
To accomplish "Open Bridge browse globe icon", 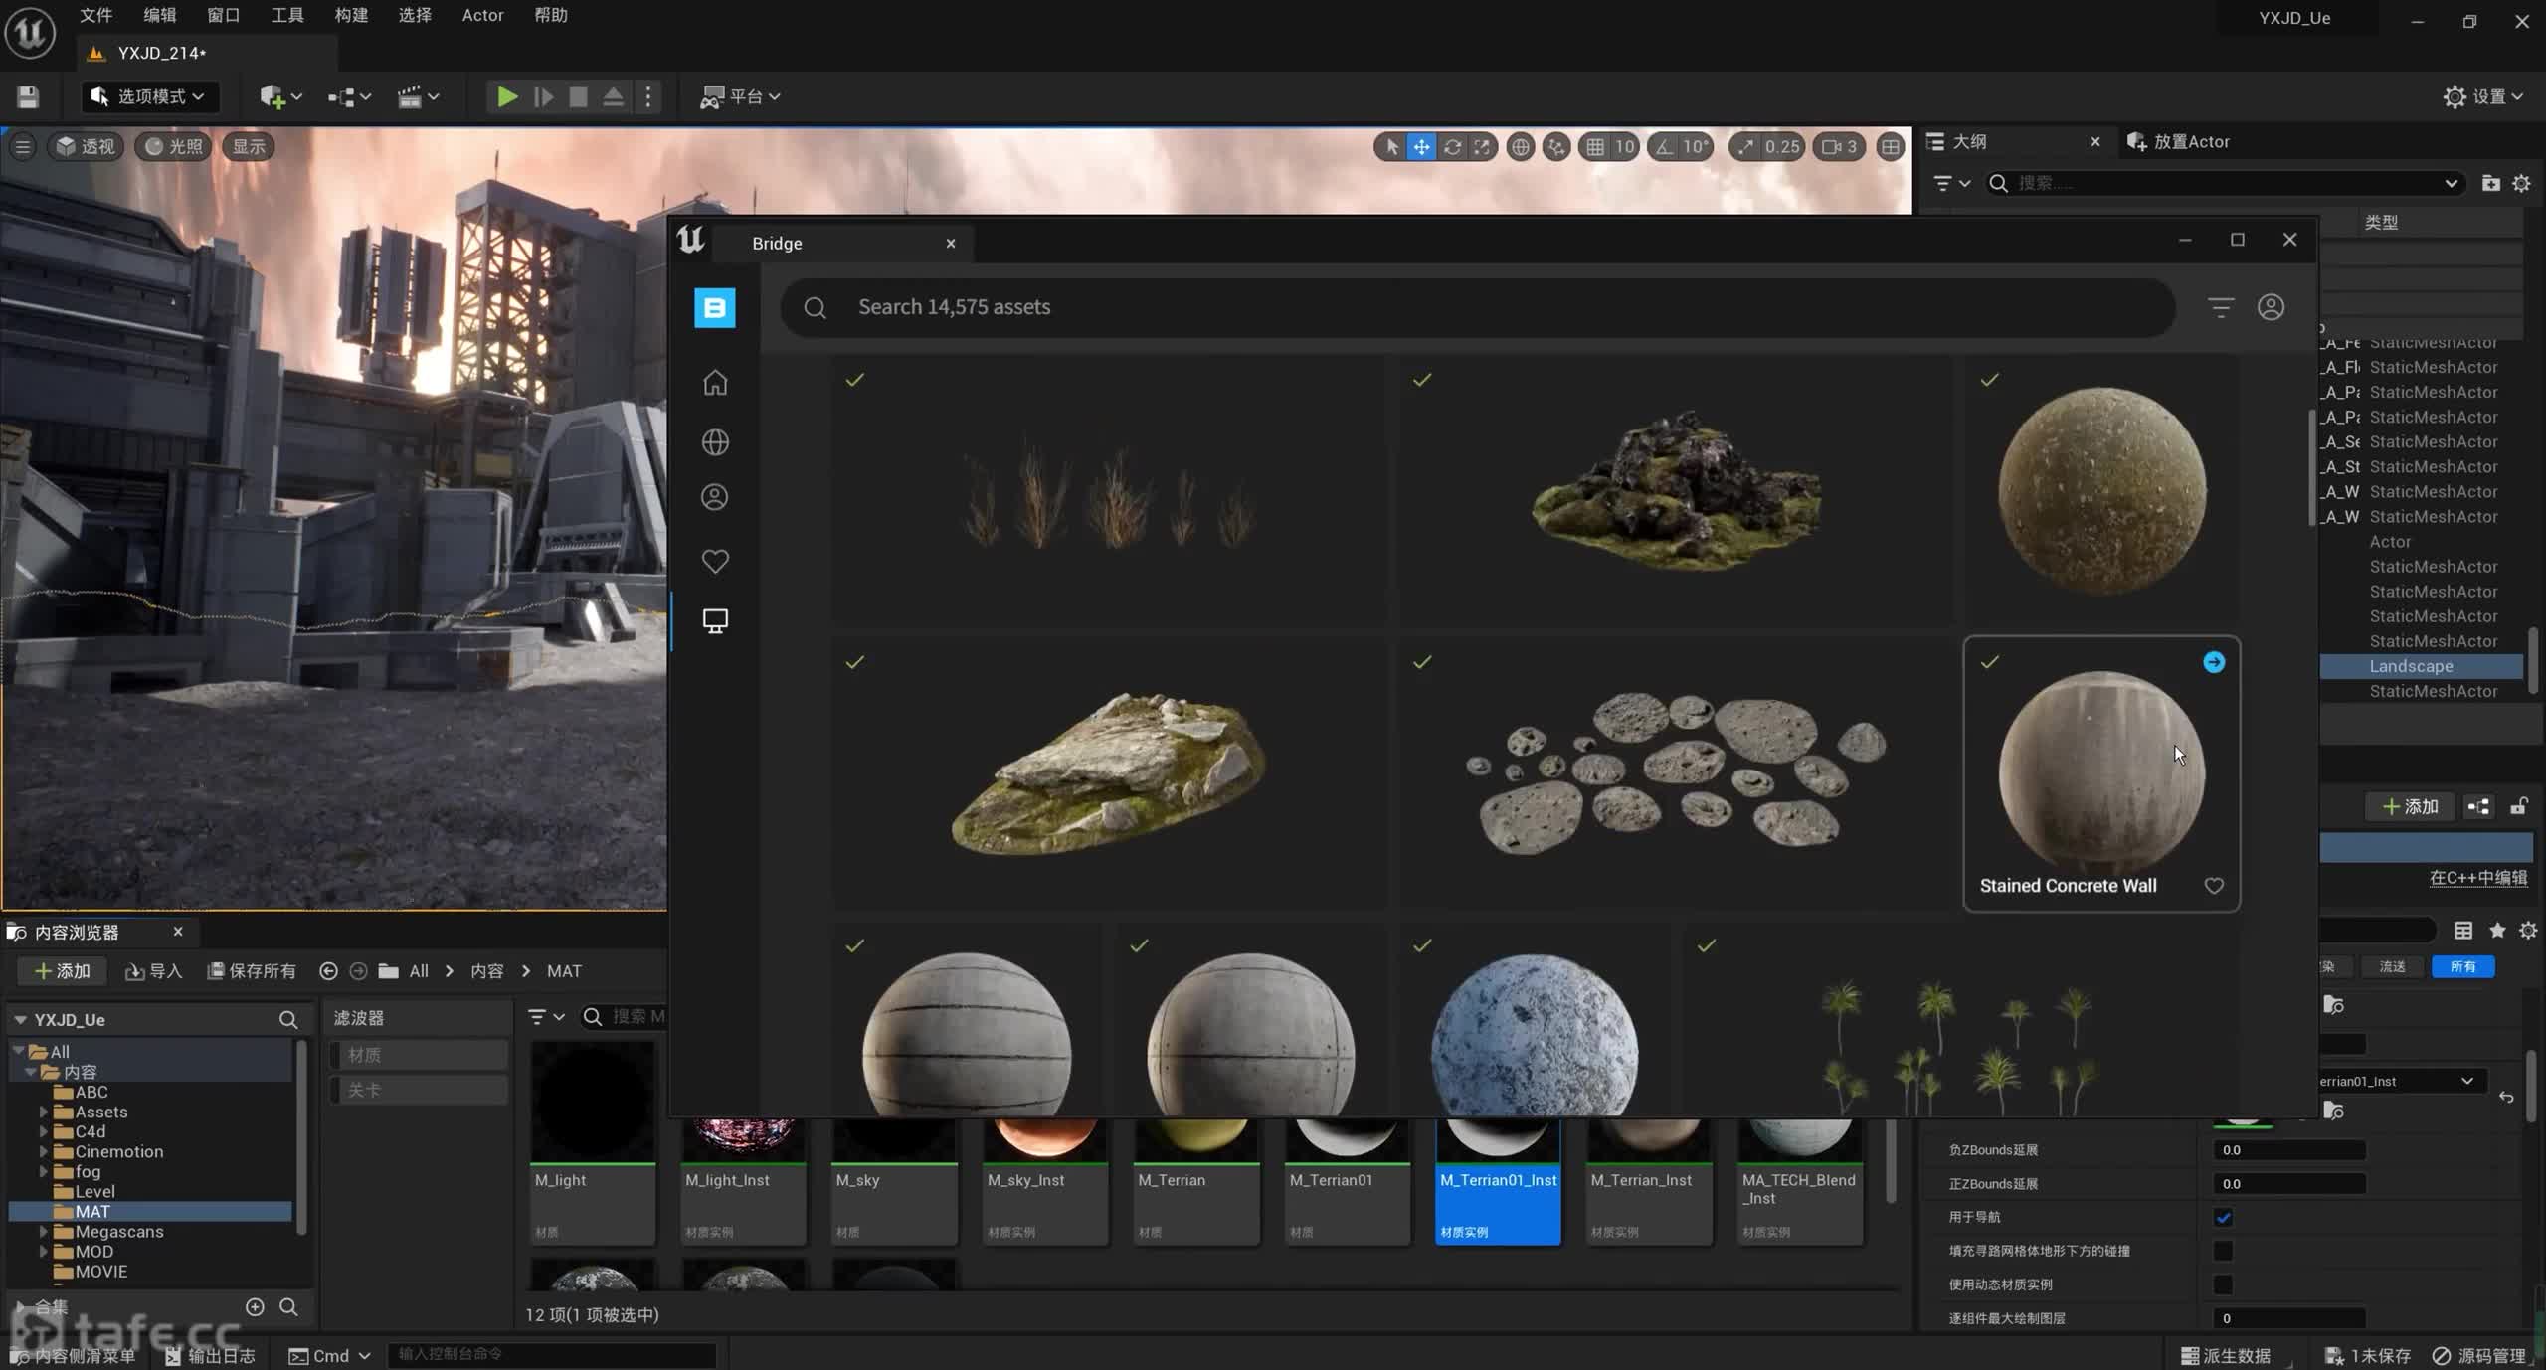I will point(715,441).
